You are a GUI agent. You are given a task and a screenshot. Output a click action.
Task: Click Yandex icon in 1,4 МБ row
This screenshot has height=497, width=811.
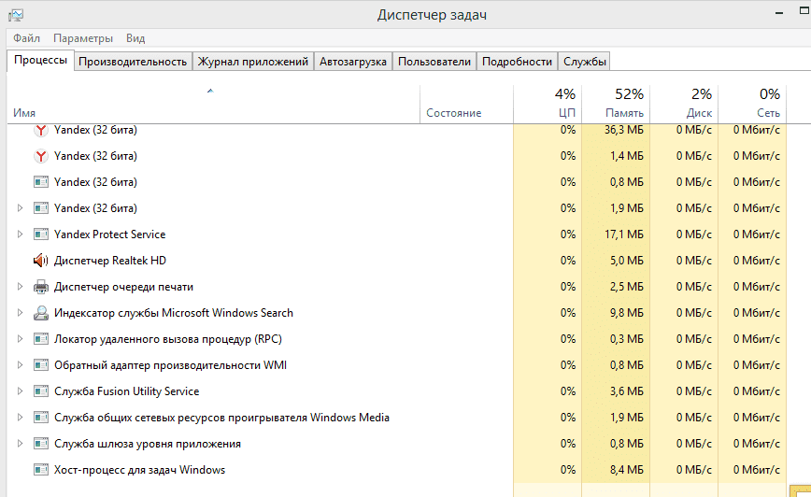[41, 156]
